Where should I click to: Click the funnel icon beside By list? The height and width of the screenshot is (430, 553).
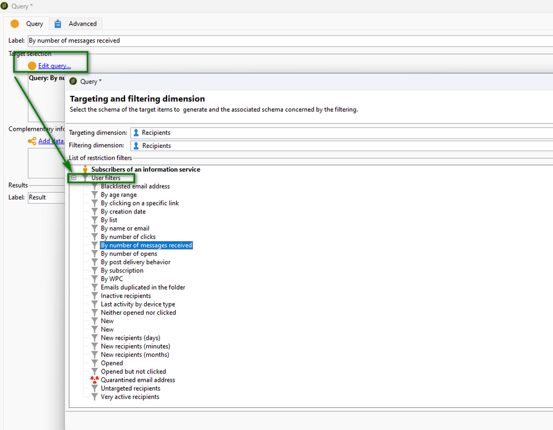pyautogui.click(x=95, y=220)
